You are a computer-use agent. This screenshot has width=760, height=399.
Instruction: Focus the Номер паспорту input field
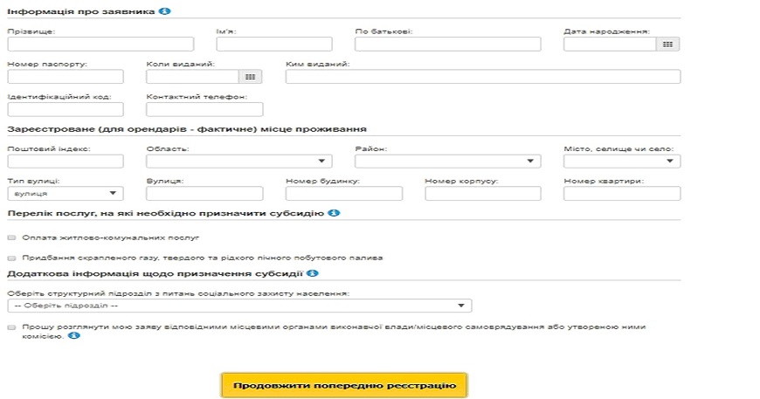[x=66, y=77]
